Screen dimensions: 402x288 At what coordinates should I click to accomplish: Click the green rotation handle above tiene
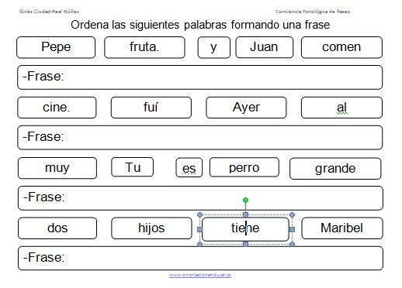click(x=245, y=200)
